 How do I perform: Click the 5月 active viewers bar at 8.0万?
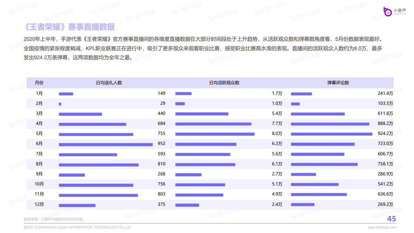215,134
